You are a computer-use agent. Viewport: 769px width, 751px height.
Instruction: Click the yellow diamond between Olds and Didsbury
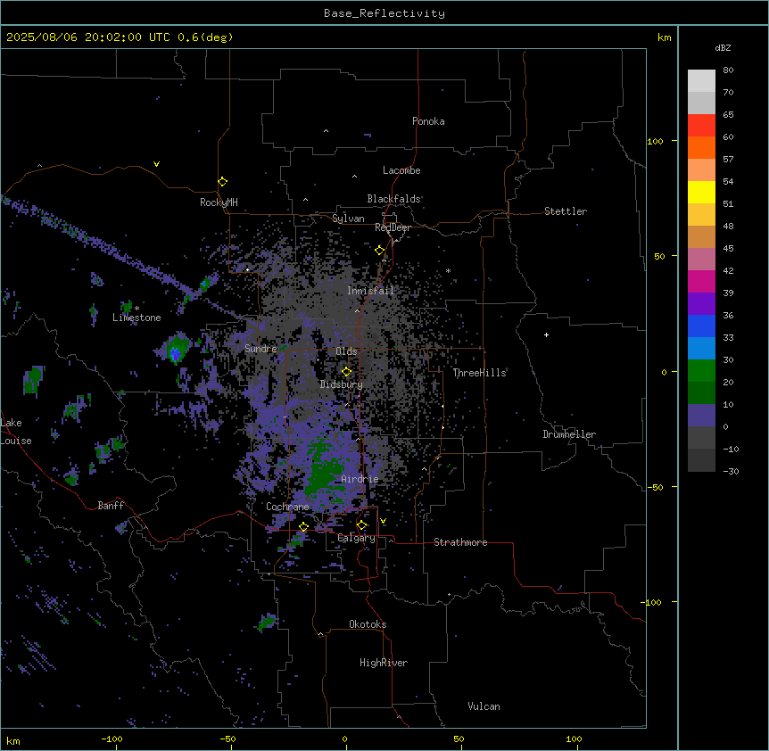(346, 372)
